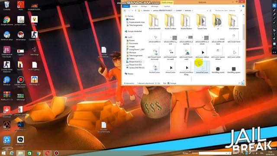The width and height of the screenshot is (277, 156).
Task: Open Explorer help icon
Action: 243,6
